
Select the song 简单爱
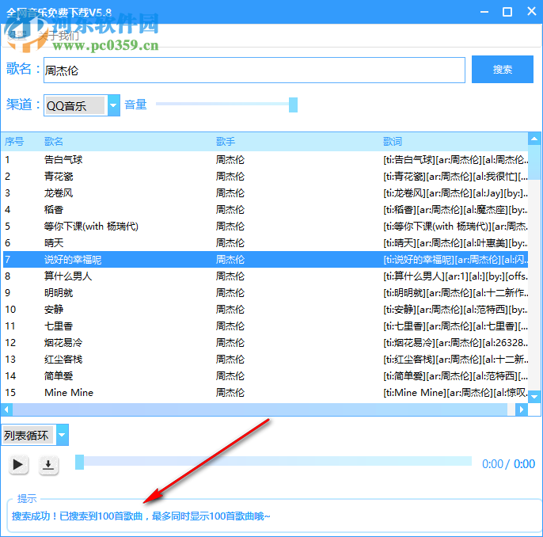265,376
